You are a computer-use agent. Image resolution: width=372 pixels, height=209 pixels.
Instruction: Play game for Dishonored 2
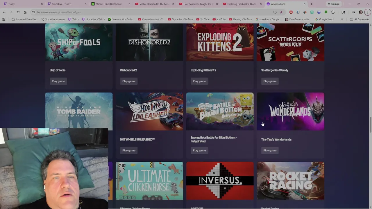pyautogui.click(x=129, y=81)
